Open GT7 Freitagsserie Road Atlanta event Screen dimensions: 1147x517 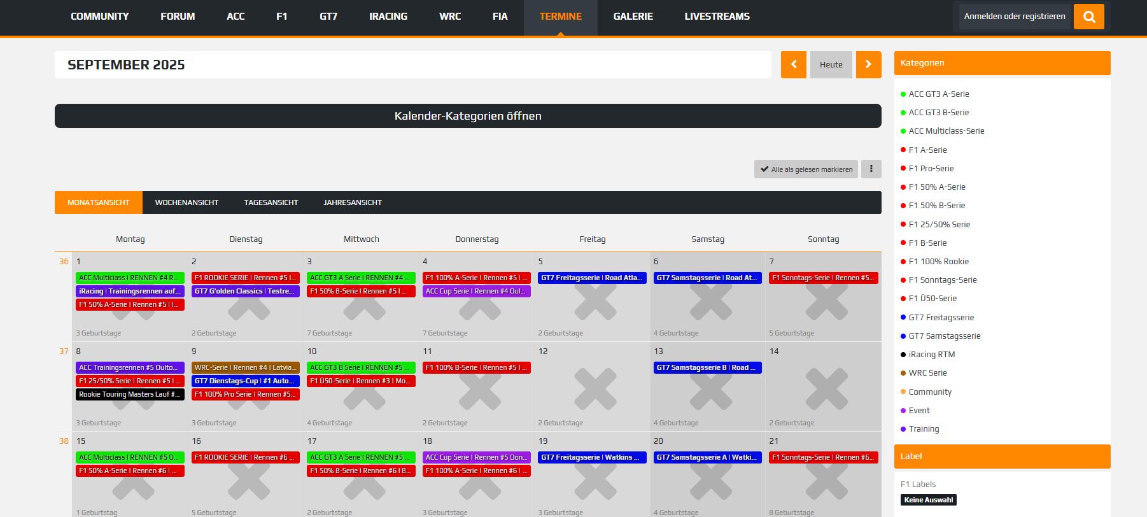(x=592, y=278)
